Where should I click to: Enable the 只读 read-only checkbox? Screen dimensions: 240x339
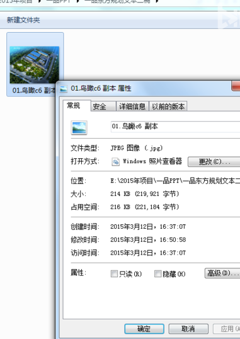pos(114,273)
